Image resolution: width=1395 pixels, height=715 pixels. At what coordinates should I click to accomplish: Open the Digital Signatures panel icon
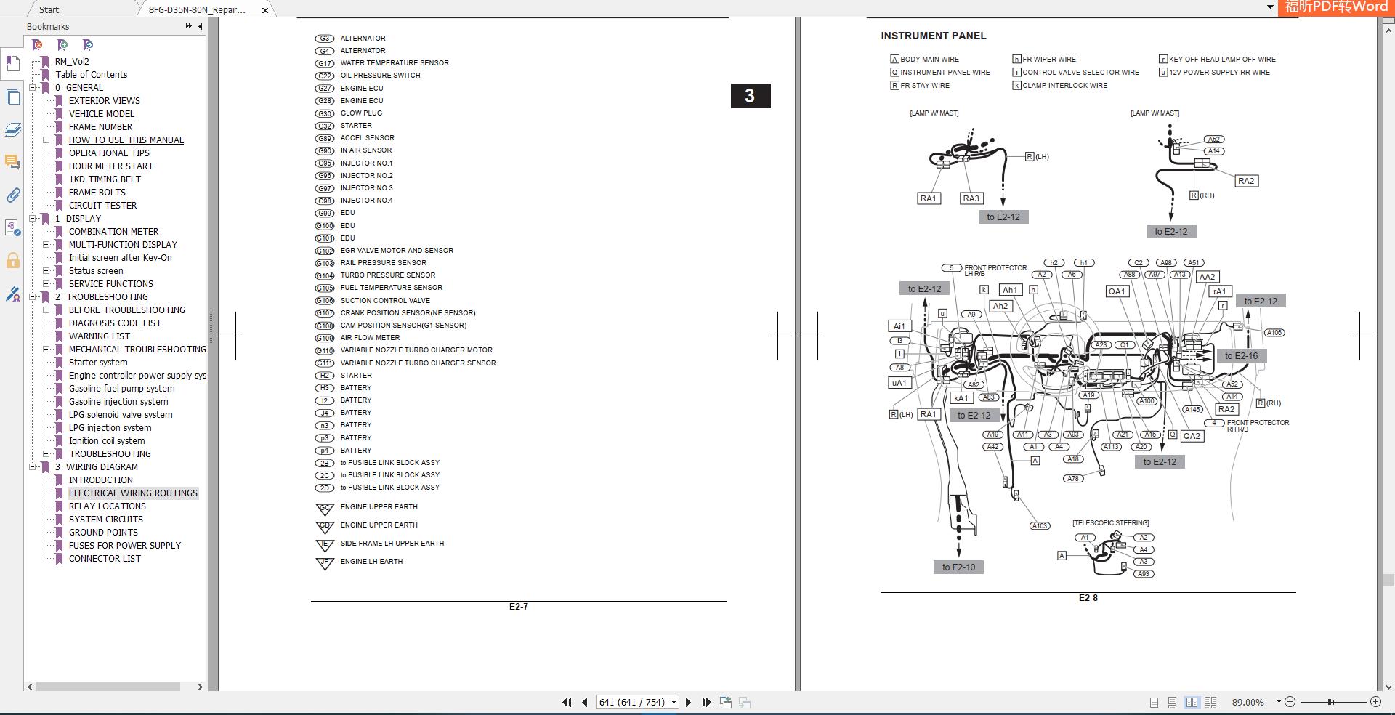[x=12, y=227]
